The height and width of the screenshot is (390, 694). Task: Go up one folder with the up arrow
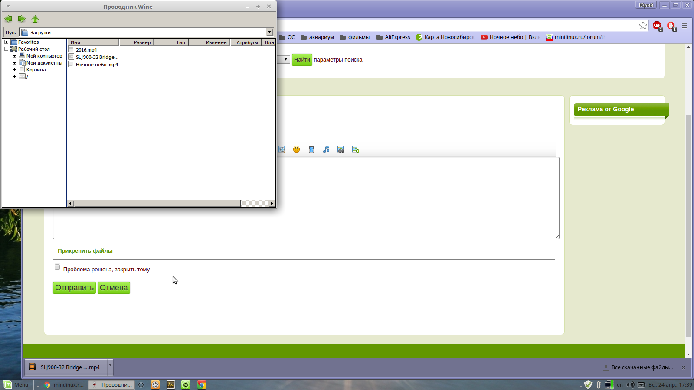[x=35, y=19]
